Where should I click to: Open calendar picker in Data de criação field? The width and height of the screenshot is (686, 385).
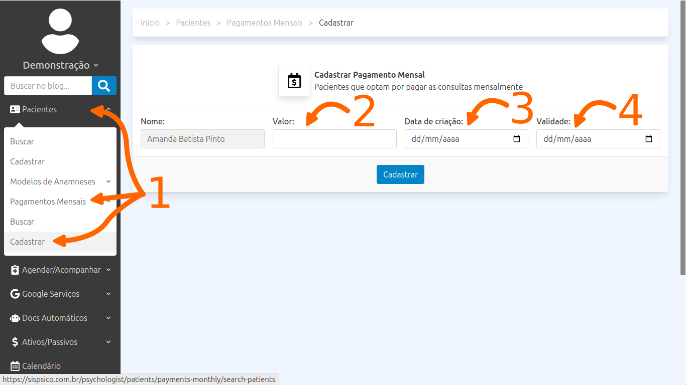(x=517, y=139)
